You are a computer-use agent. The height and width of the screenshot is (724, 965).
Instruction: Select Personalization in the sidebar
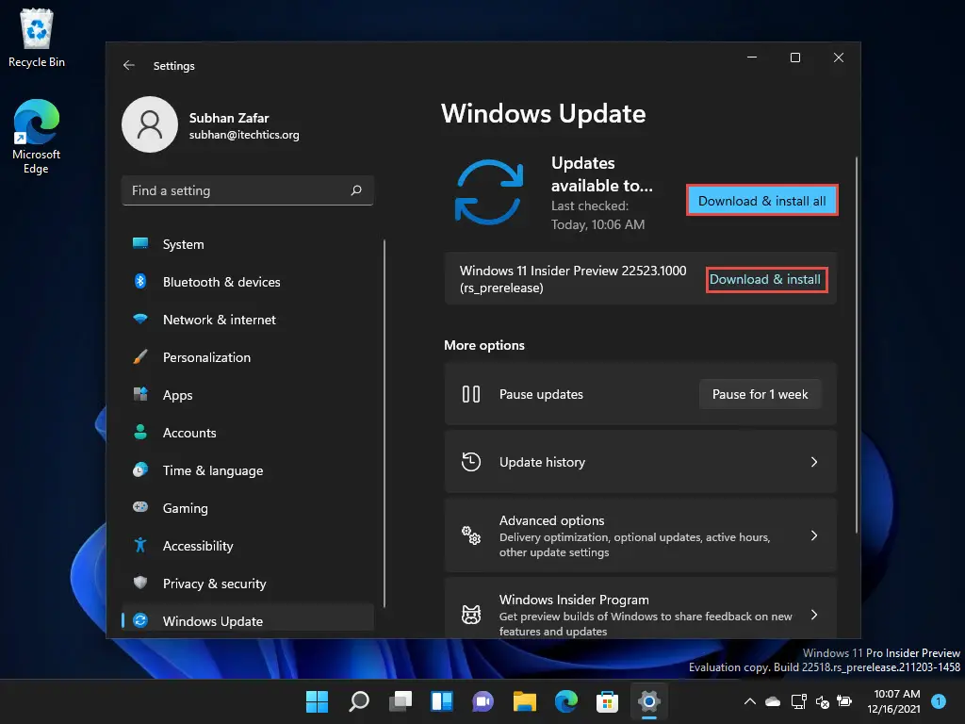(248, 357)
